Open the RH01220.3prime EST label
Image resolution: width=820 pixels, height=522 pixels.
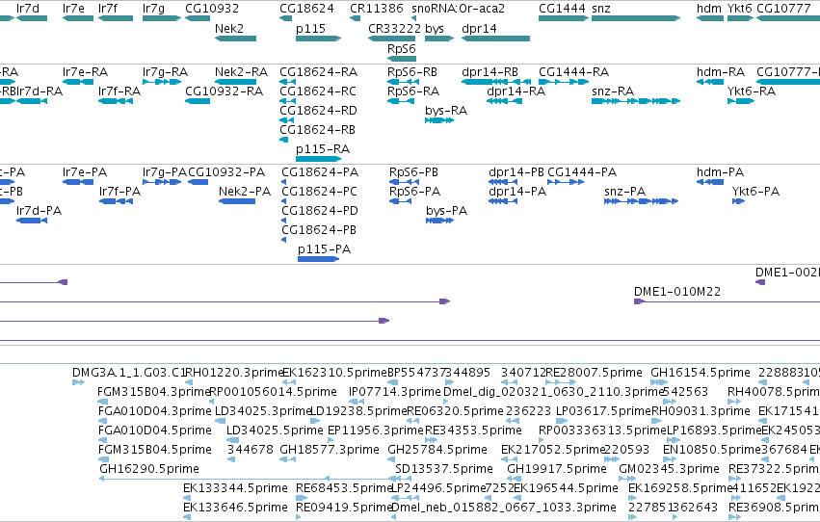click(x=234, y=373)
